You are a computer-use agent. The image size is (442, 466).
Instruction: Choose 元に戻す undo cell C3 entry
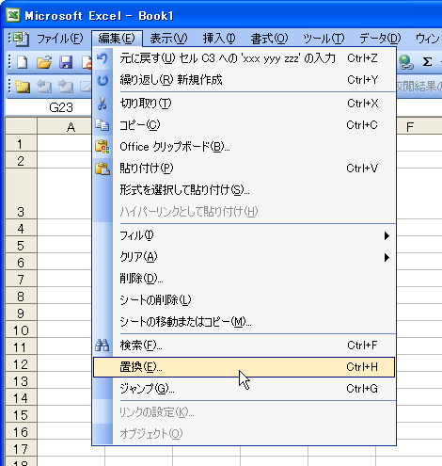(245, 58)
